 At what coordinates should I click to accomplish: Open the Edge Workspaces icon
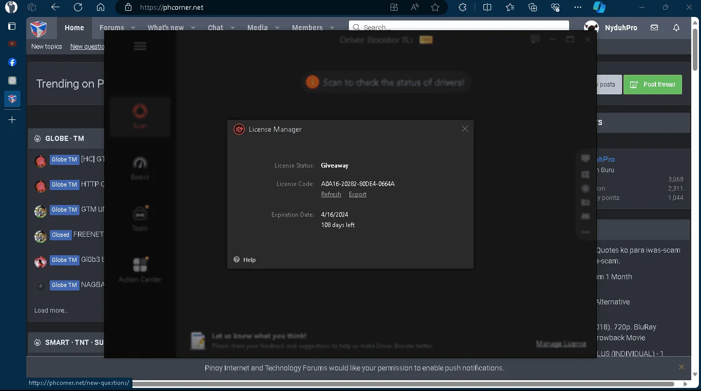click(x=32, y=7)
